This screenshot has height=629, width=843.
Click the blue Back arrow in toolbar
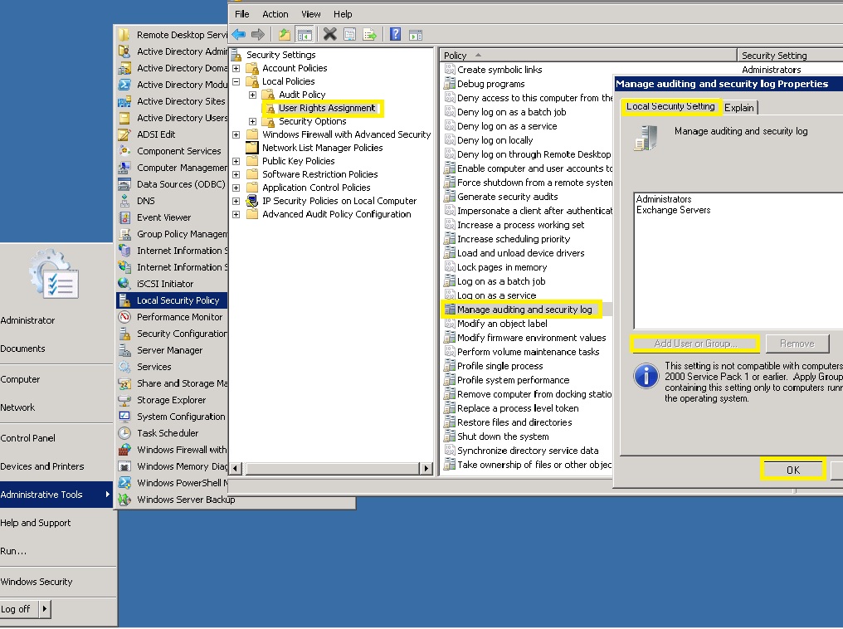click(x=239, y=34)
